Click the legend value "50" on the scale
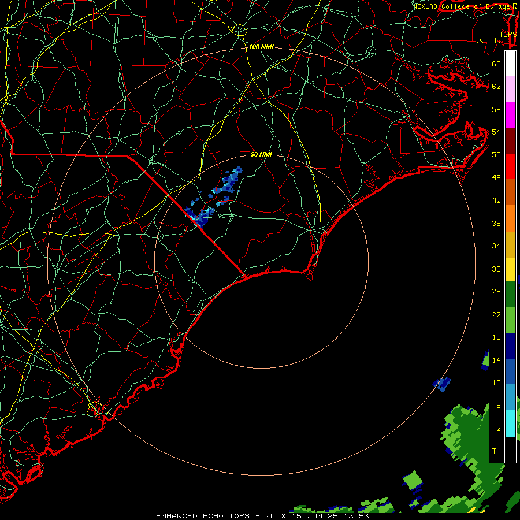520x520 pixels. (x=496, y=154)
